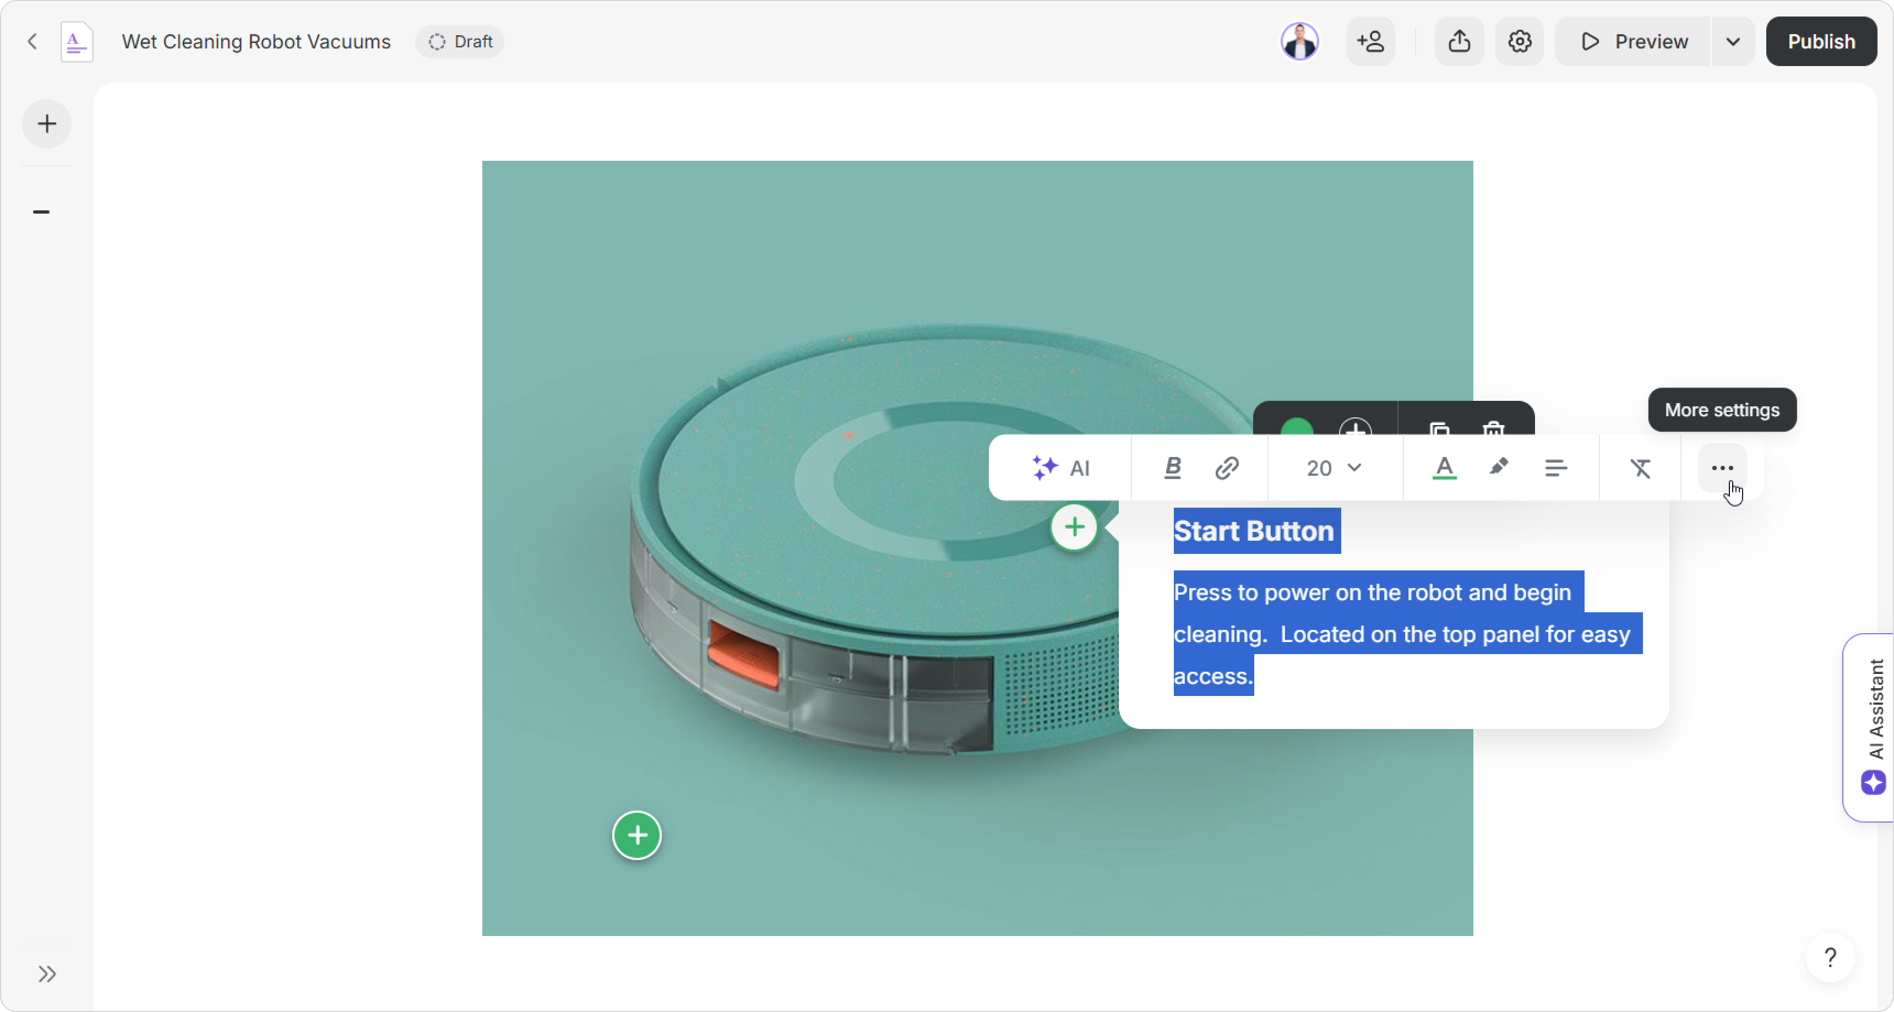This screenshot has height=1012, width=1894.
Task: Invite a collaborator with add-person icon
Action: click(1370, 41)
